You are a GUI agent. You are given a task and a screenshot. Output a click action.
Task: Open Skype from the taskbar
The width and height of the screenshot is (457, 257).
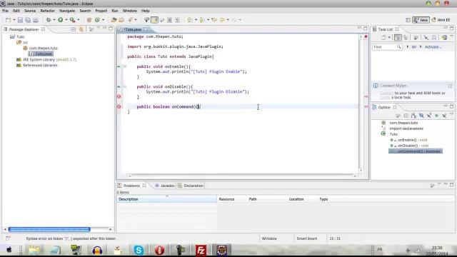tap(139, 250)
